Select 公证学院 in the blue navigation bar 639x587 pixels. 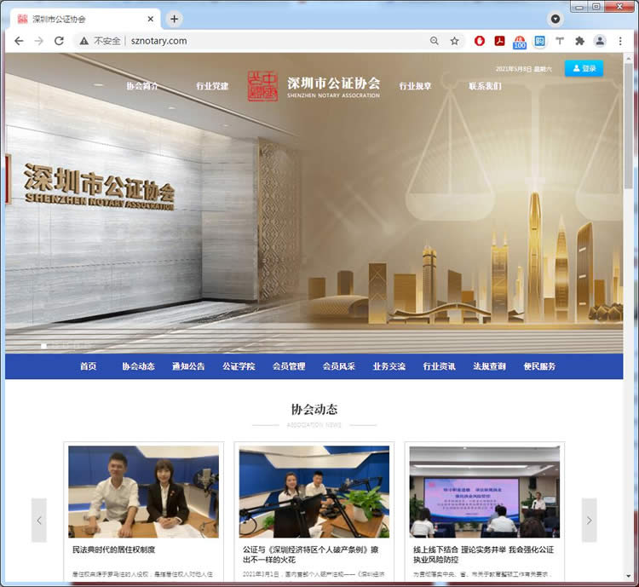pyautogui.click(x=239, y=366)
